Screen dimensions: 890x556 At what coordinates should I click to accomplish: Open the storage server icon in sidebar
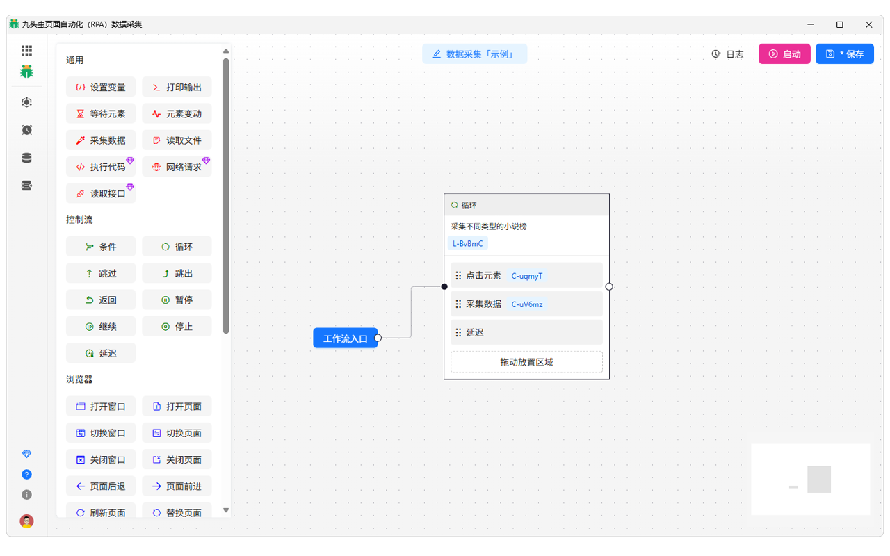click(x=26, y=186)
